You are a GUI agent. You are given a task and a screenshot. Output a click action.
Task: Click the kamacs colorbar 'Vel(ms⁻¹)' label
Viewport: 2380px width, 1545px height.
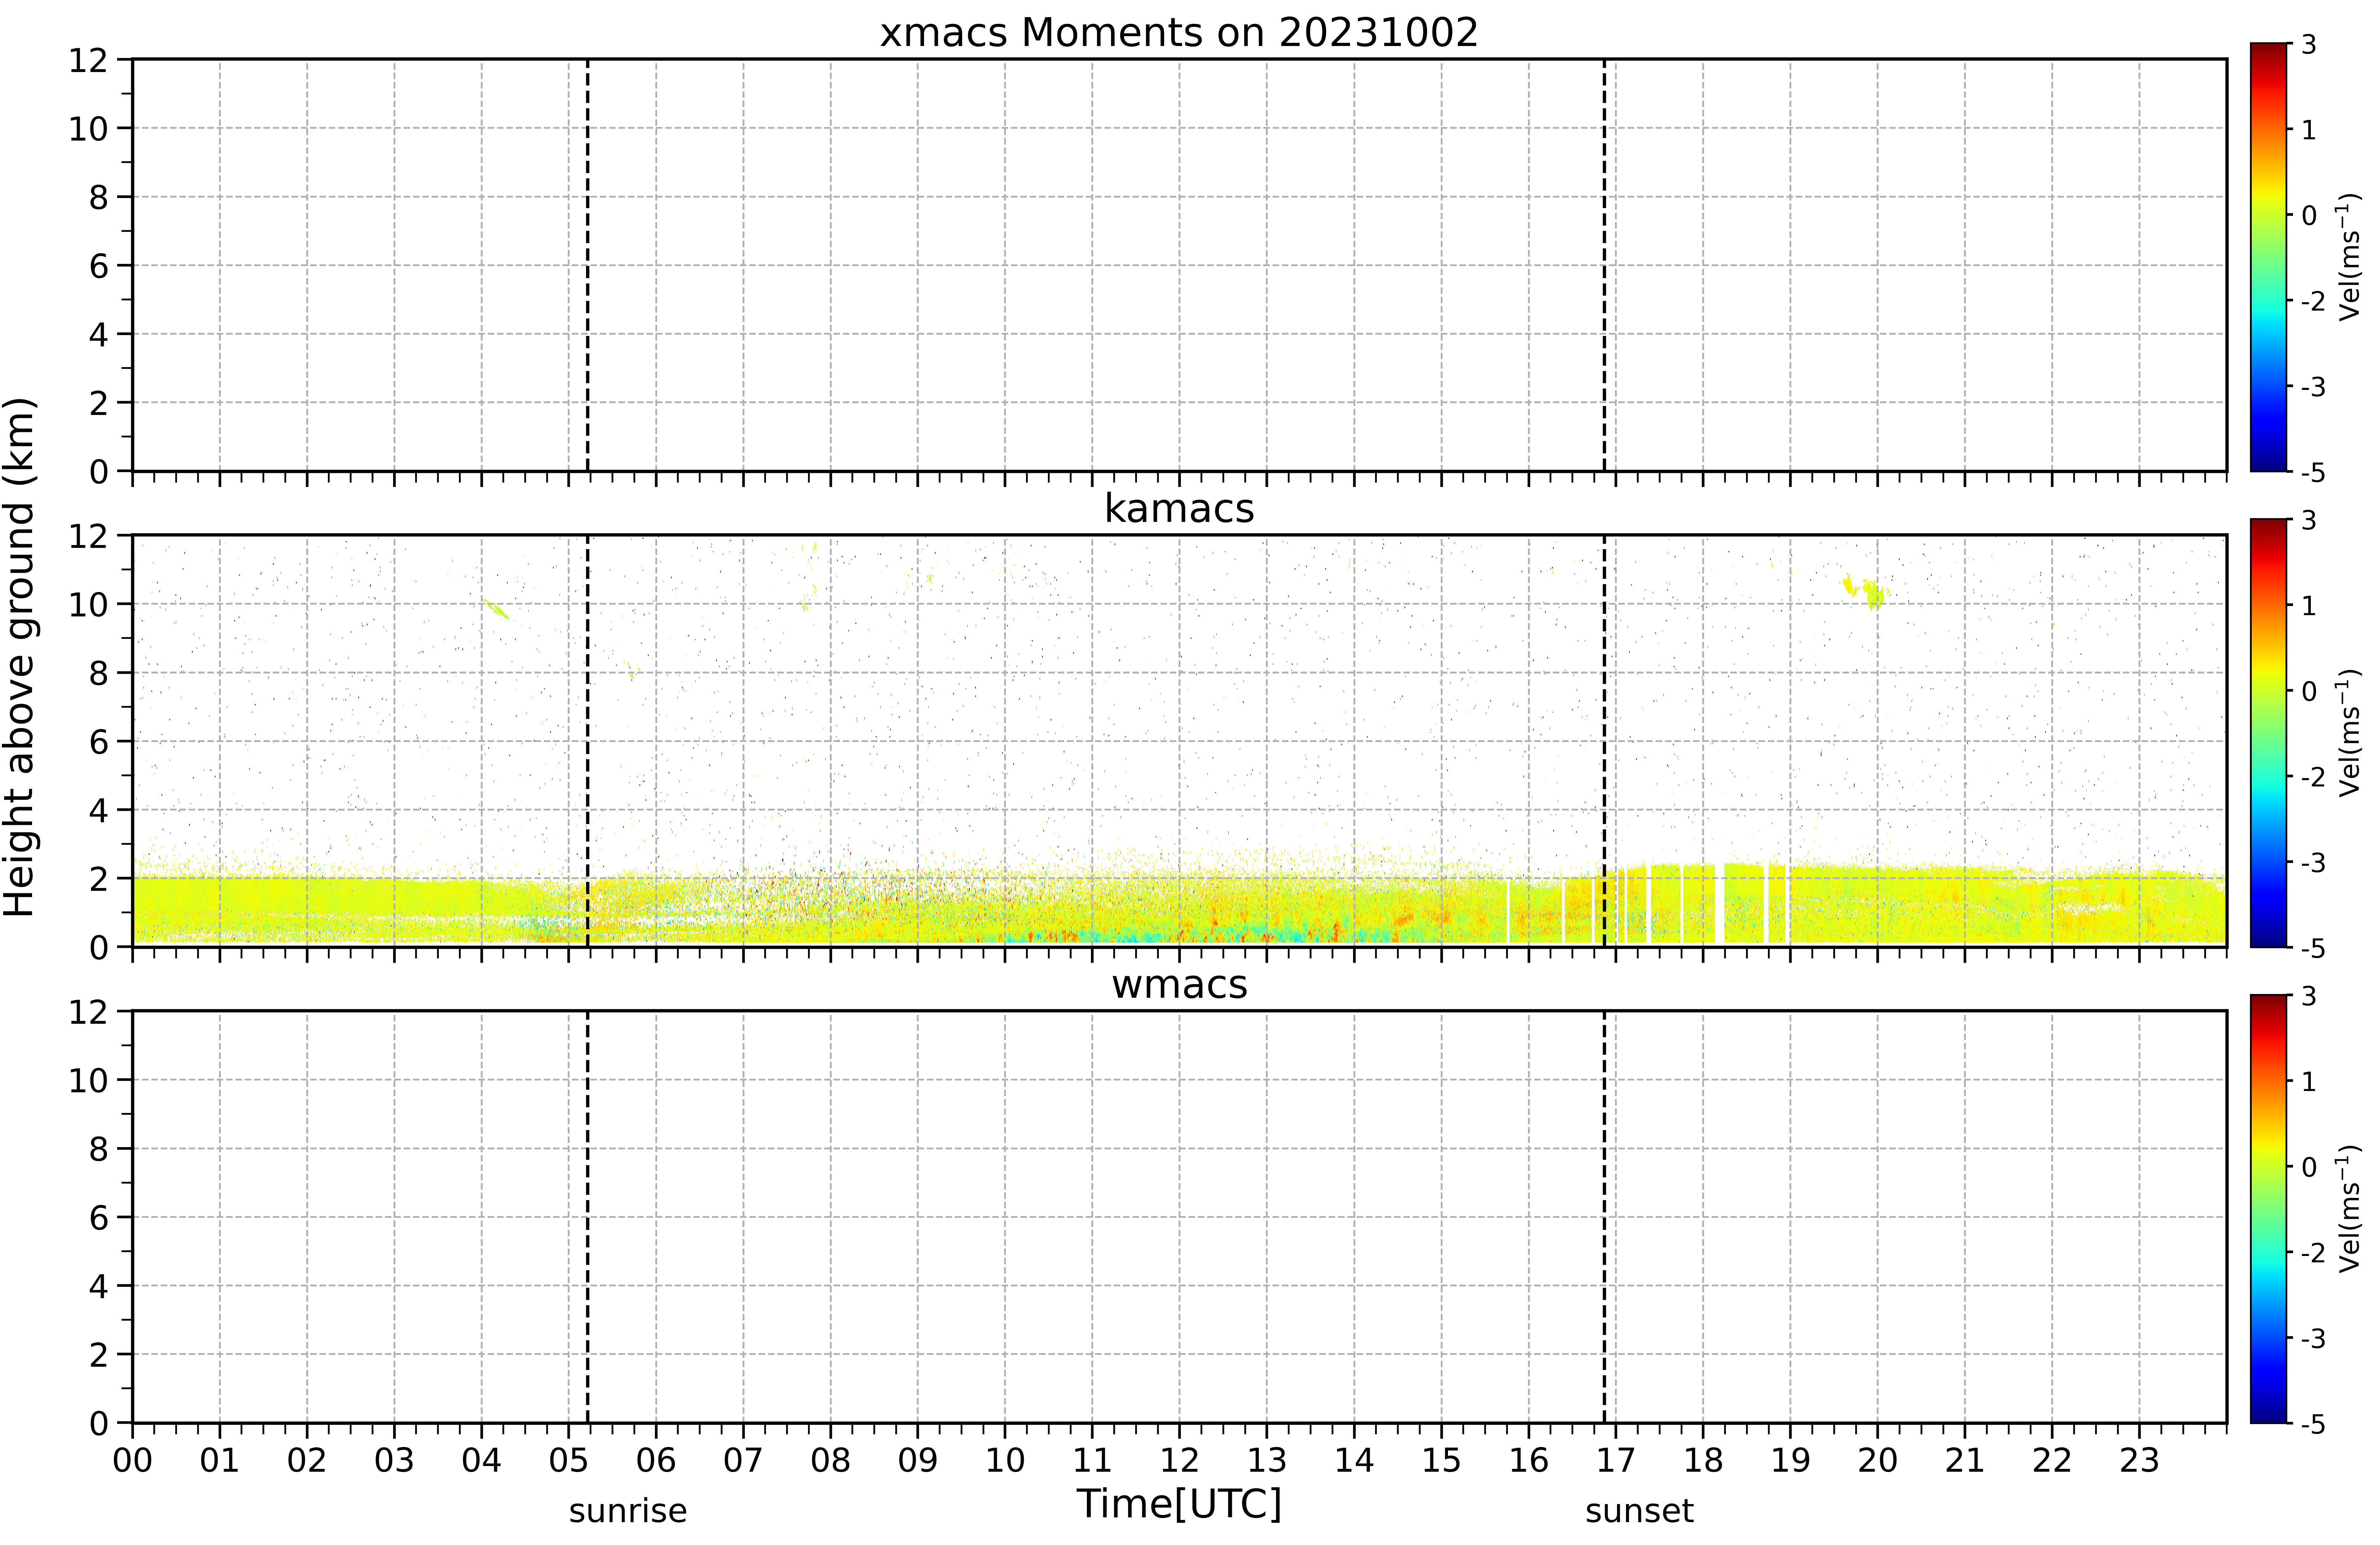click(2349, 733)
